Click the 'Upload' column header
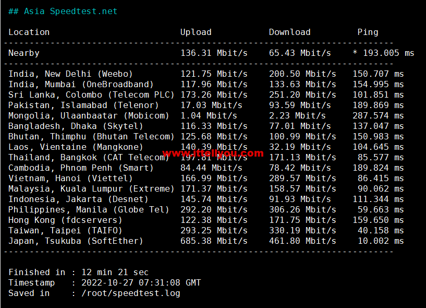Viewport: 426px width, 308px height. pyautogui.click(x=196, y=32)
